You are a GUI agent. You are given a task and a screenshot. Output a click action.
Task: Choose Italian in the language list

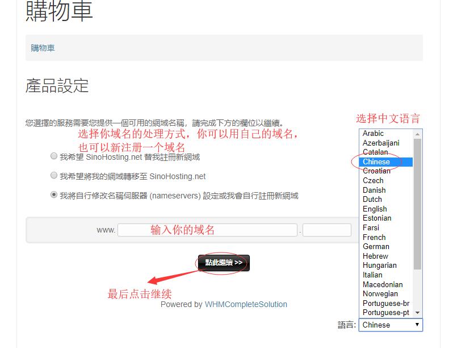tap(386, 275)
